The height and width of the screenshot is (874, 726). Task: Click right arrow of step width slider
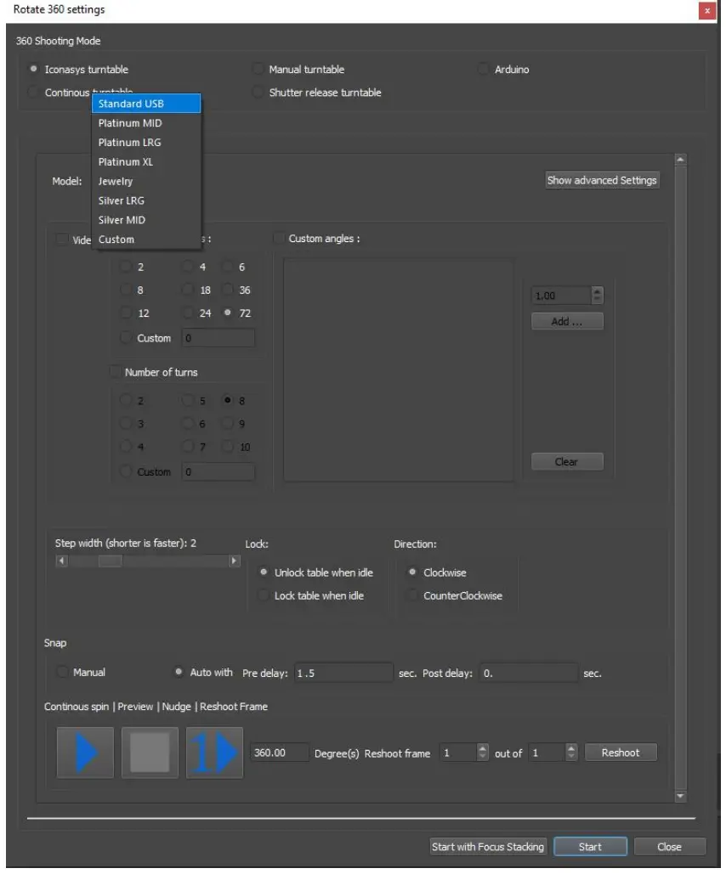[235, 561]
